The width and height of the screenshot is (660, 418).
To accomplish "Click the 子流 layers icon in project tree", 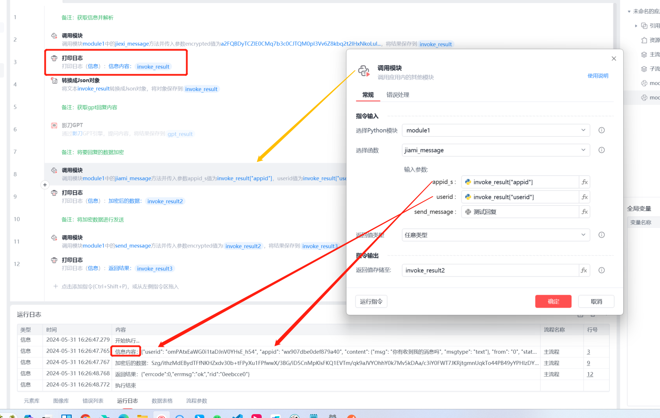I will pyautogui.click(x=644, y=69).
